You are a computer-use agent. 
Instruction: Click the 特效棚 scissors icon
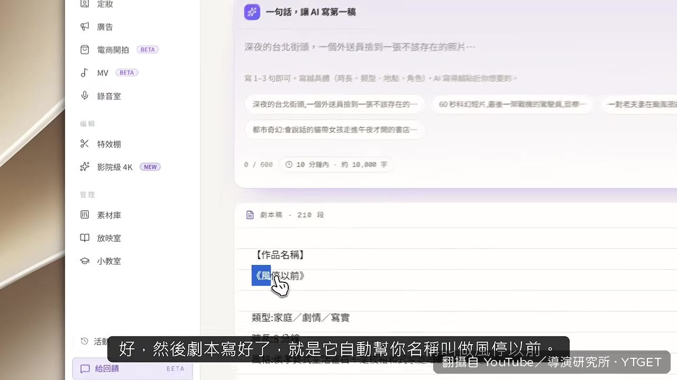tap(85, 144)
